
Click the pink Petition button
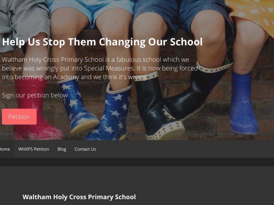pos(19,116)
